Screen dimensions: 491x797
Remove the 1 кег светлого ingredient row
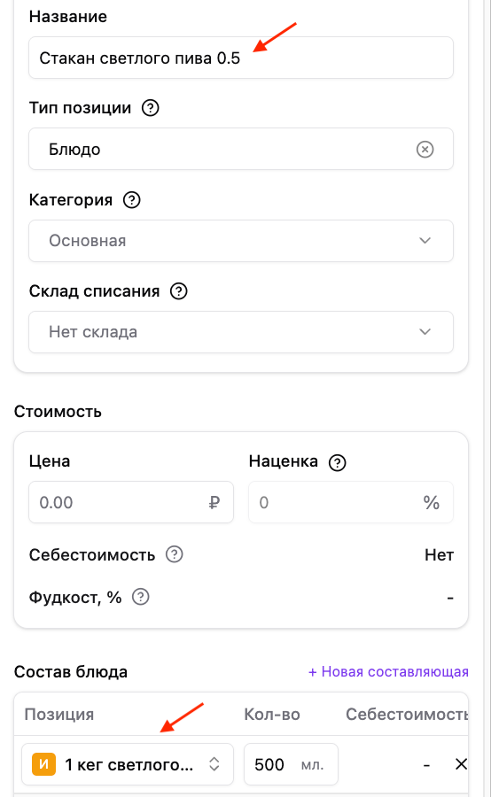pos(461,764)
